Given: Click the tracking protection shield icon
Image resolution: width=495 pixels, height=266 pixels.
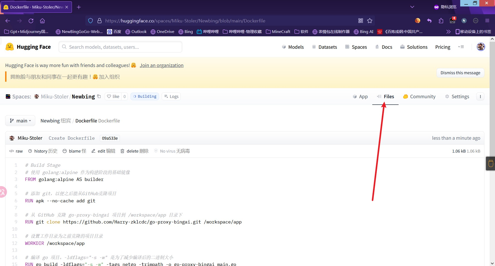Looking at the screenshot, I should (x=90, y=21).
